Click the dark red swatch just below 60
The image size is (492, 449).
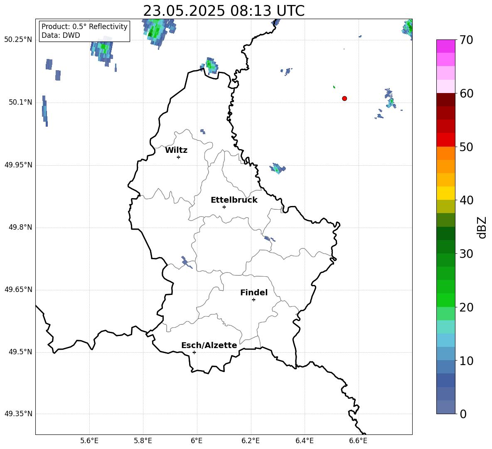[445, 99]
